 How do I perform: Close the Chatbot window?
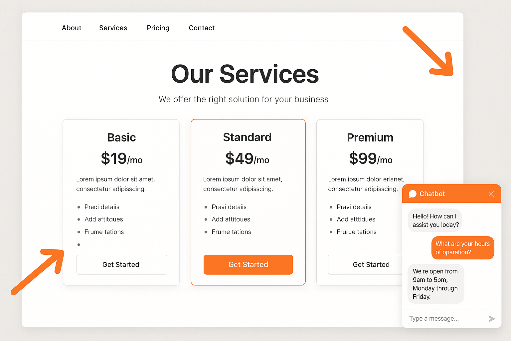pos(491,194)
